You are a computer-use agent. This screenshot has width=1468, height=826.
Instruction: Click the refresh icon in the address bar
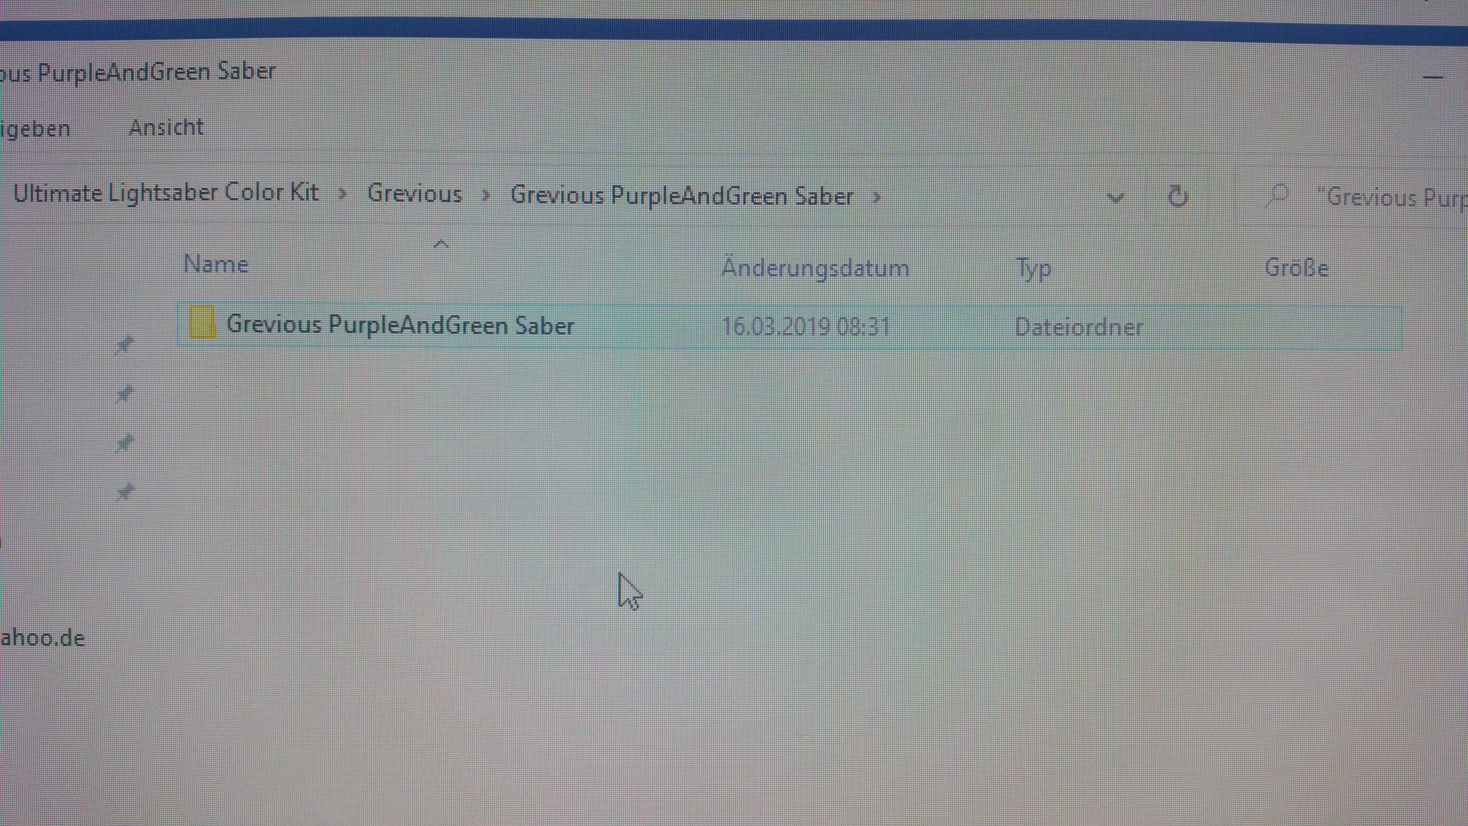1177,197
